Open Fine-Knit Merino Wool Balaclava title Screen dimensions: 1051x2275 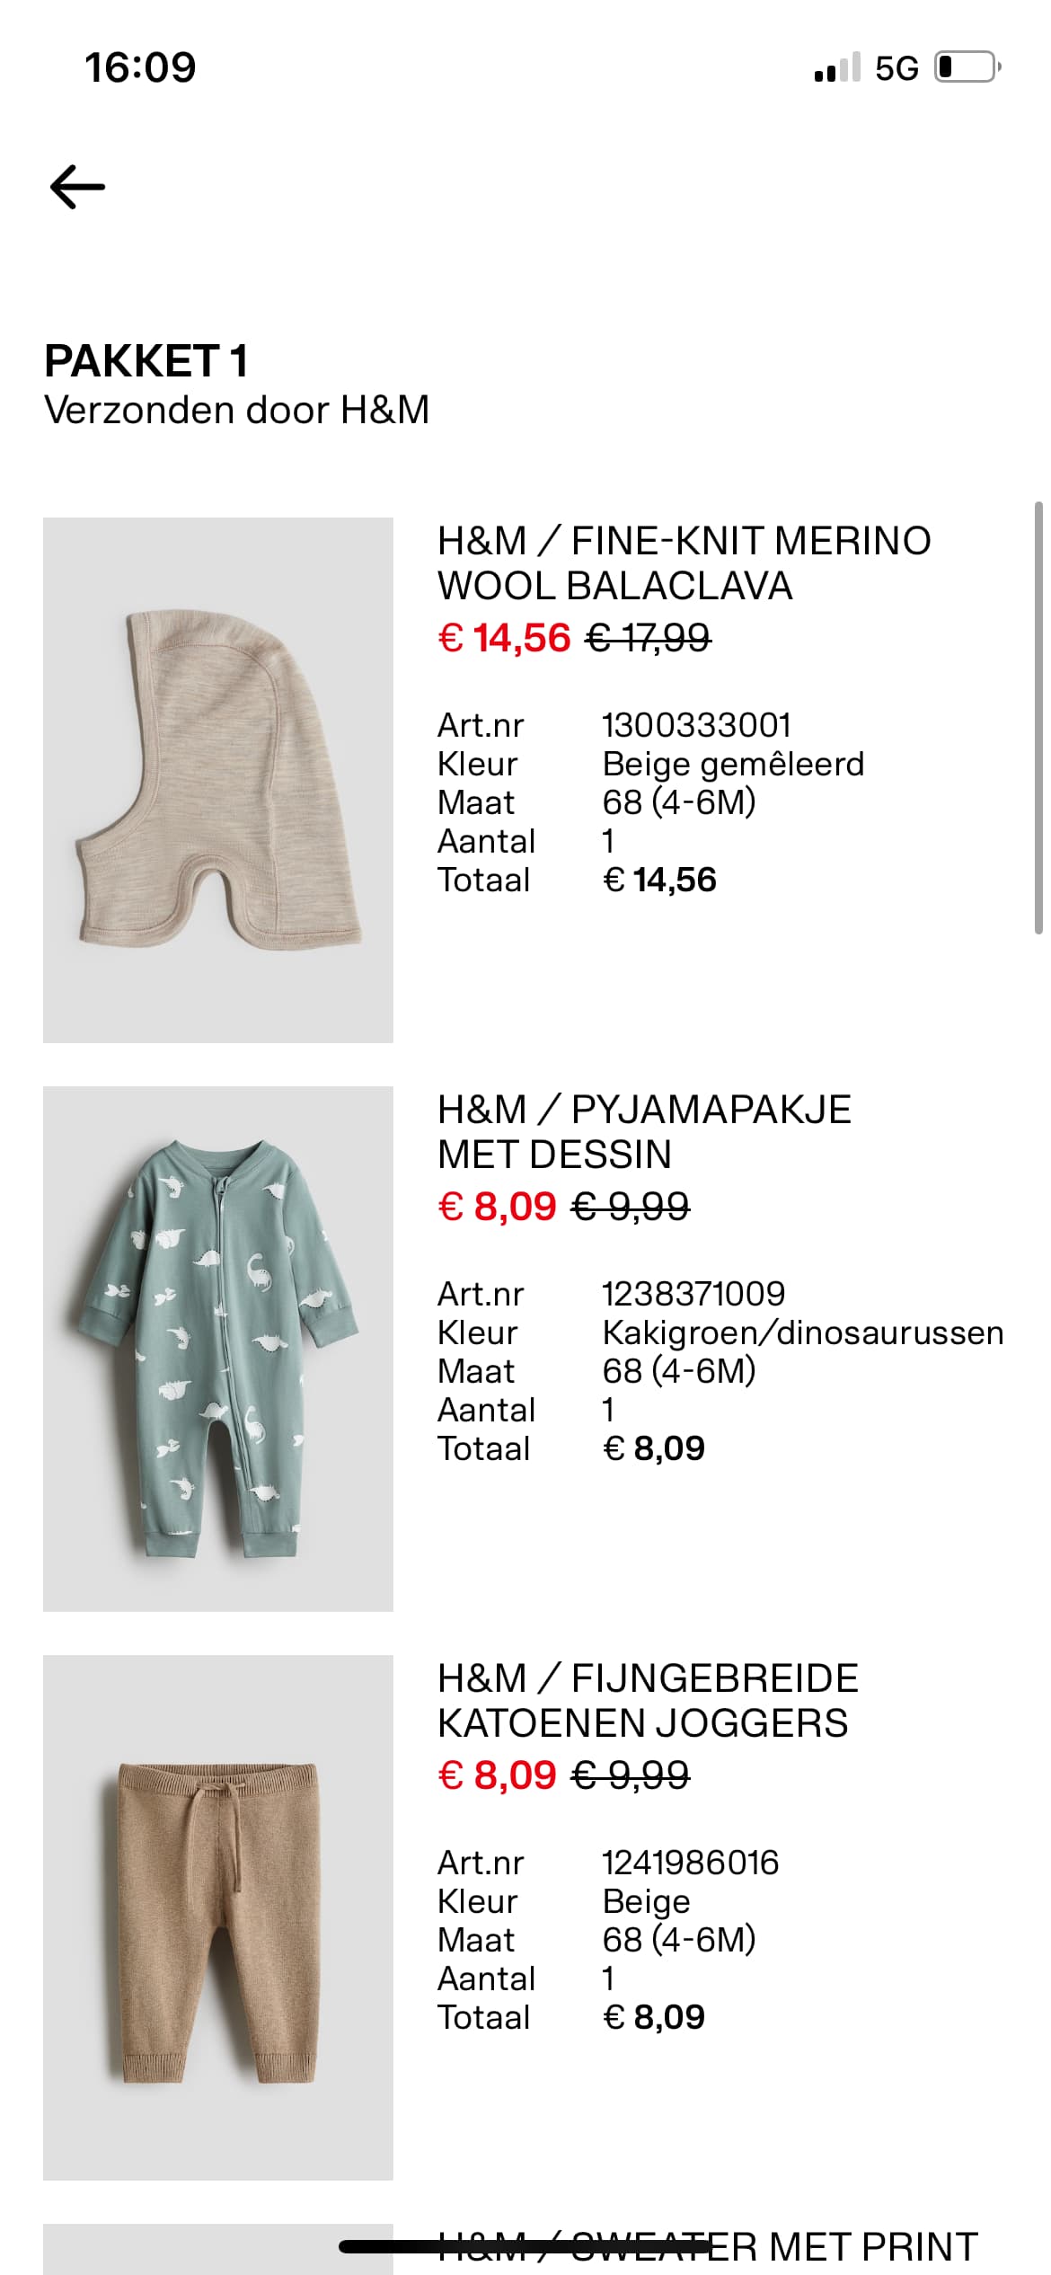pos(684,563)
